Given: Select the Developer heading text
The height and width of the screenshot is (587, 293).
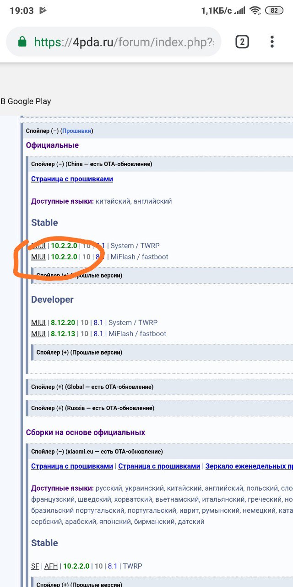Looking at the screenshot, I should pos(52,299).
